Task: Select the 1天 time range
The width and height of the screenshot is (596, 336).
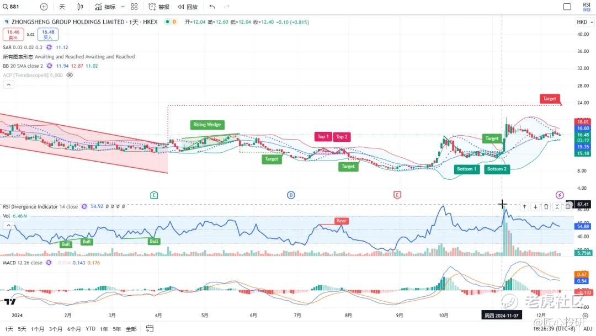Action: (x=9, y=329)
